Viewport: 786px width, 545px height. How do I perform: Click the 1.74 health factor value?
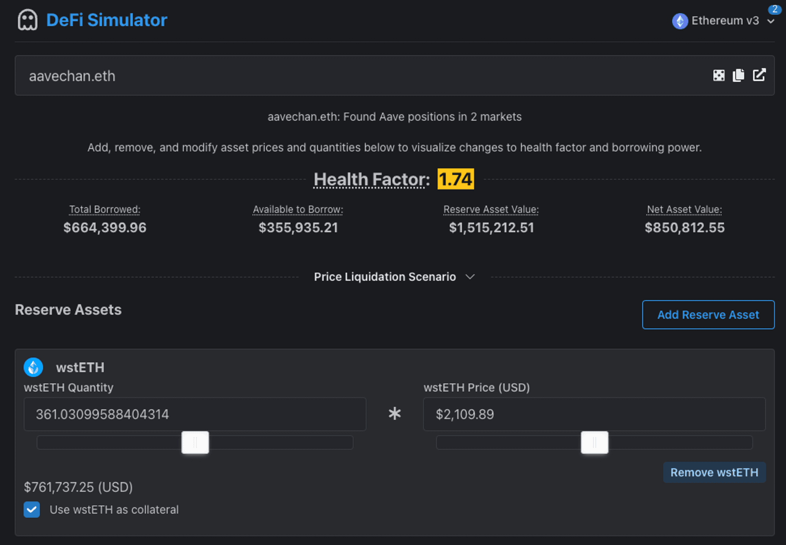click(x=455, y=179)
